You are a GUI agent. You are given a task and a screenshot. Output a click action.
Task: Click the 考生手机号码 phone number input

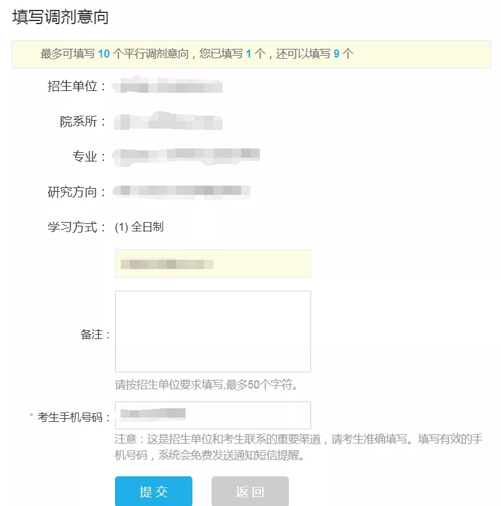(x=213, y=415)
